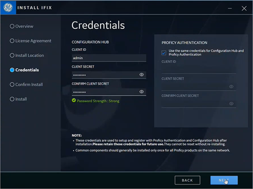Click the 'Please retain these credentials' note
The image size is (253, 189).
[x=128, y=144]
